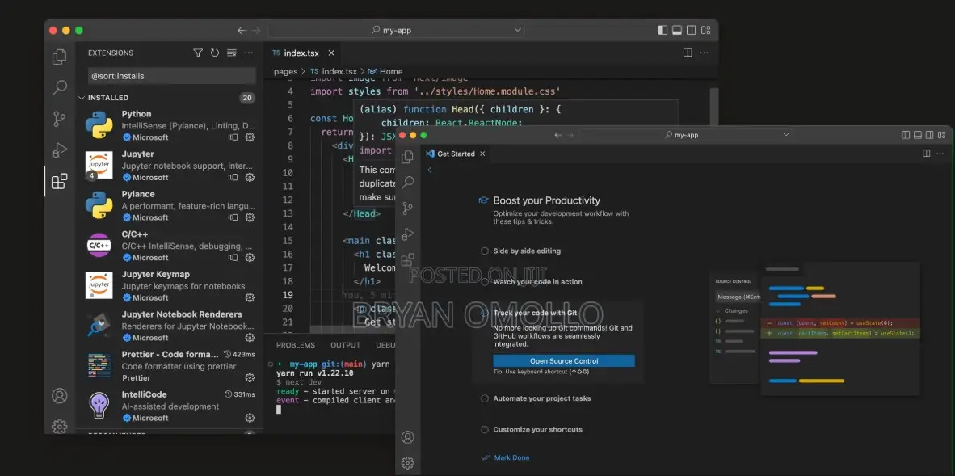Open More Actions for the Get Started editor
The height and width of the screenshot is (476, 955).
[x=942, y=154]
